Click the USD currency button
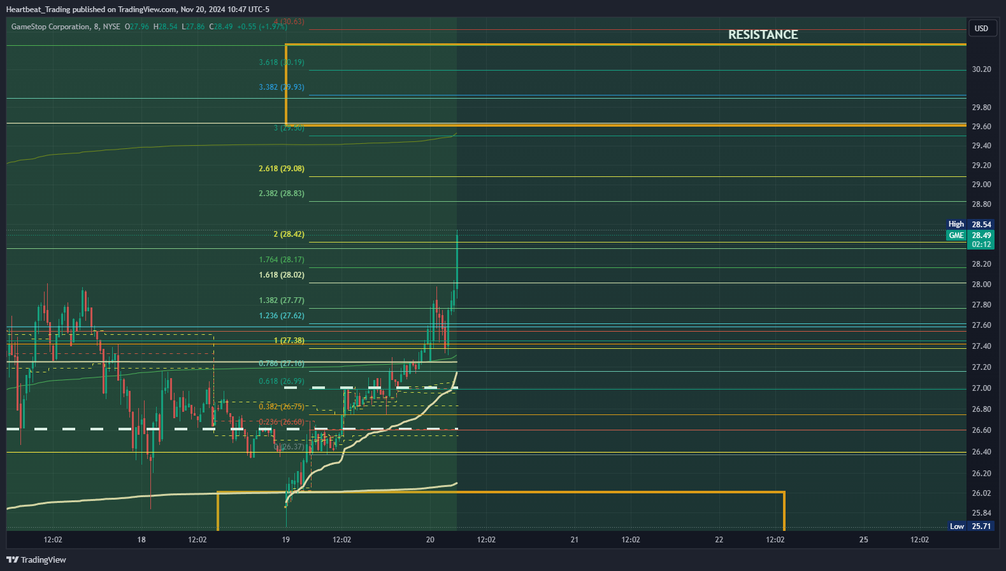1006x571 pixels. pyautogui.click(x=981, y=29)
